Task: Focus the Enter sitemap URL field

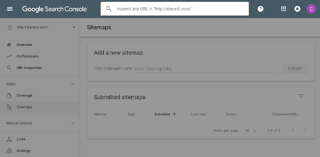Action: coord(206,69)
